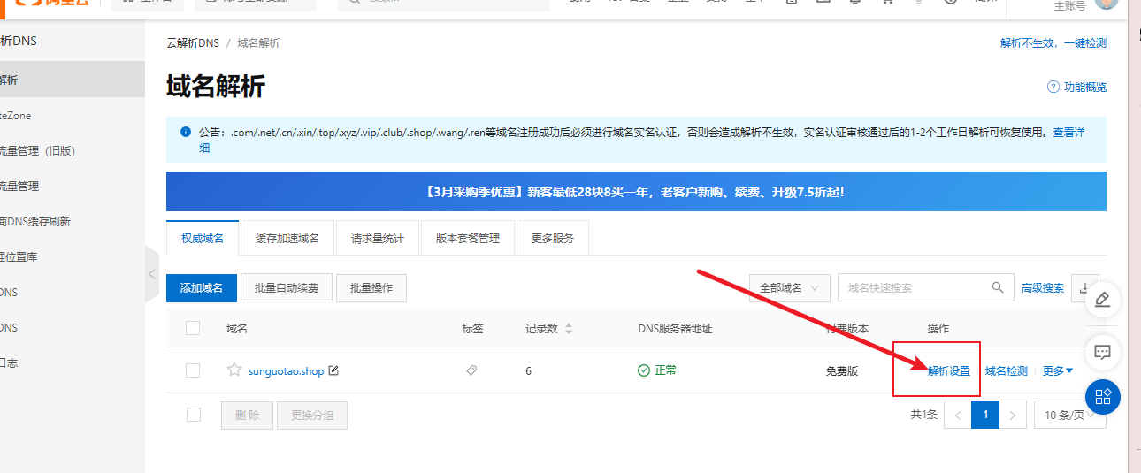Check the select-all checkbox in table header
This screenshot has width=1141, height=473.
tap(193, 329)
